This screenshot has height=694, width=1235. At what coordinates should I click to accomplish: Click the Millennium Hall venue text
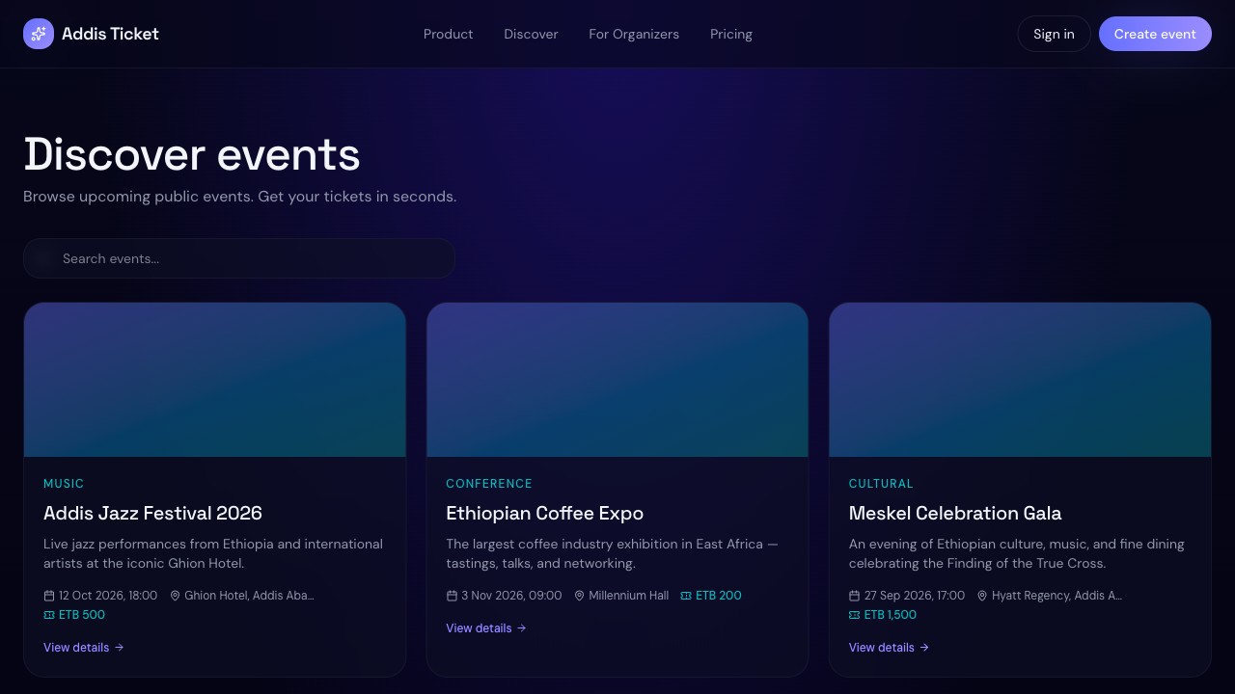[x=629, y=596]
